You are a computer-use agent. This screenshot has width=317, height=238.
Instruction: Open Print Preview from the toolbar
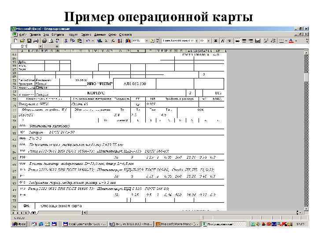52,41
